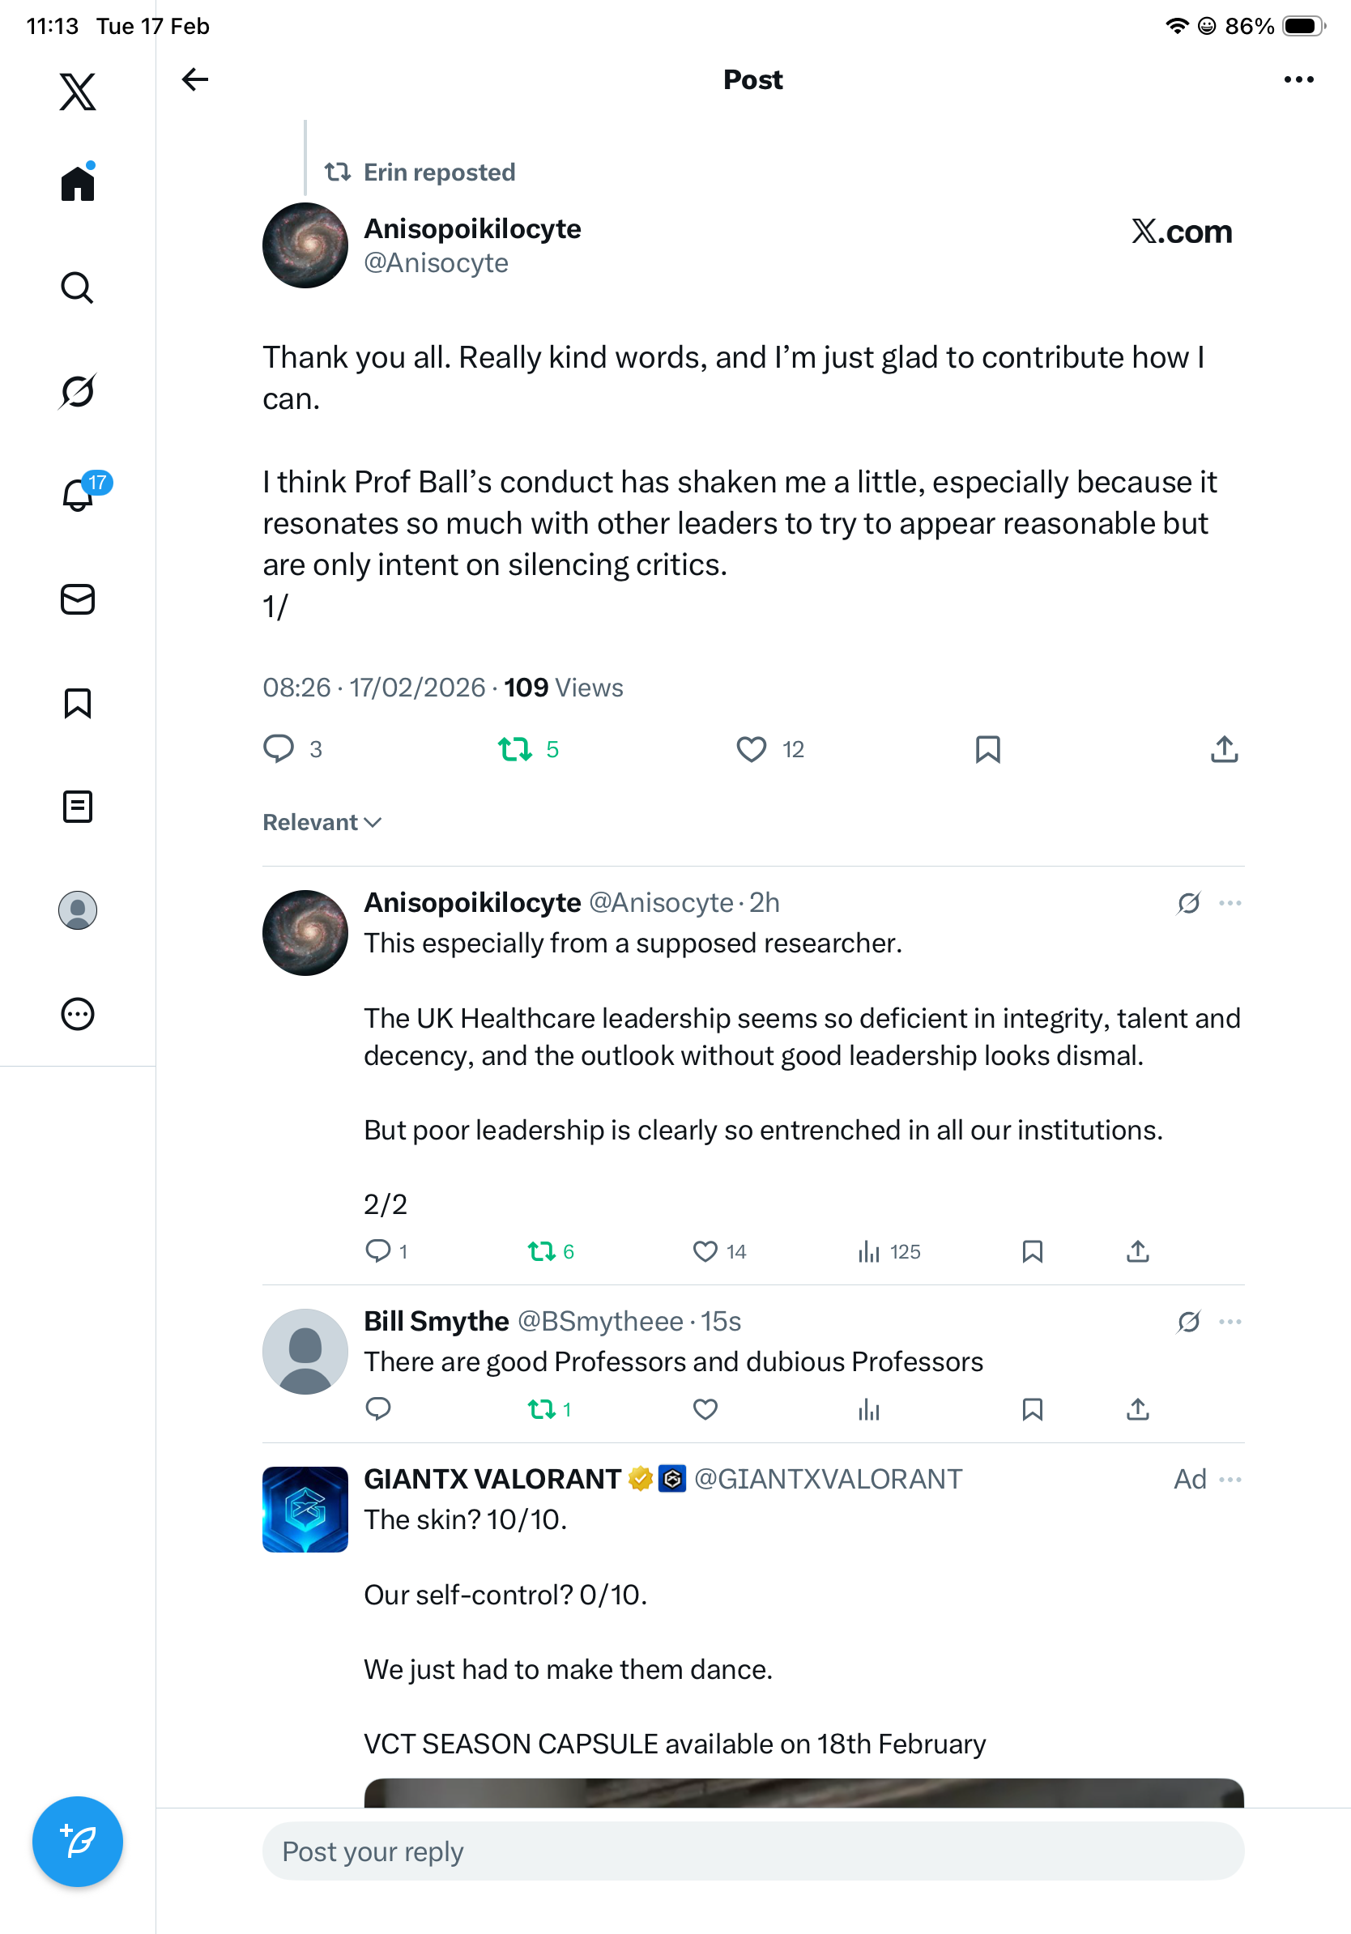
Task: Share the main post via share icon
Action: (1224, 749)
